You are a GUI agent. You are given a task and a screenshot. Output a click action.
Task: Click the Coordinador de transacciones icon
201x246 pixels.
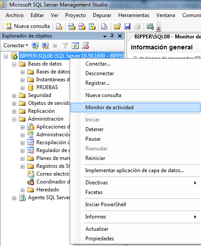[31, 182]
